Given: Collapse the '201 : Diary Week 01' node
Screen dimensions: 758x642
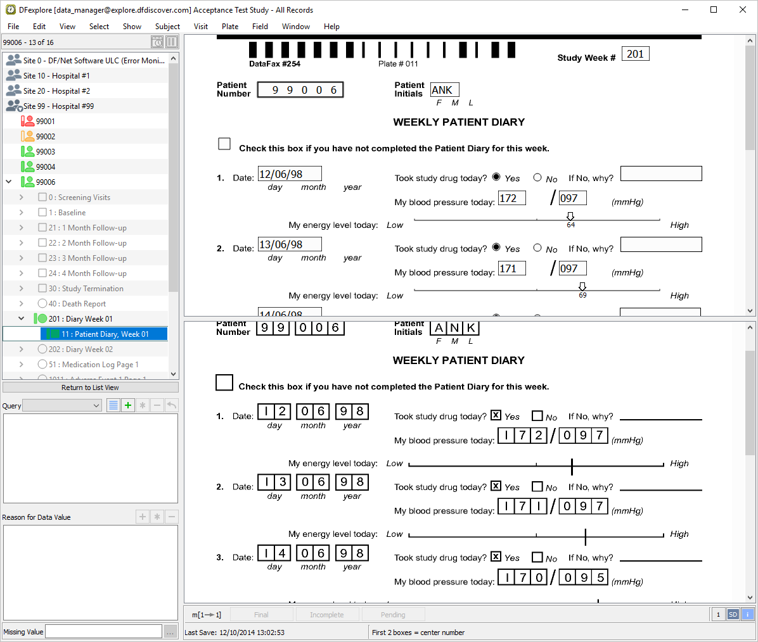Looking at the screenshot, I should [x=22, y=319].
